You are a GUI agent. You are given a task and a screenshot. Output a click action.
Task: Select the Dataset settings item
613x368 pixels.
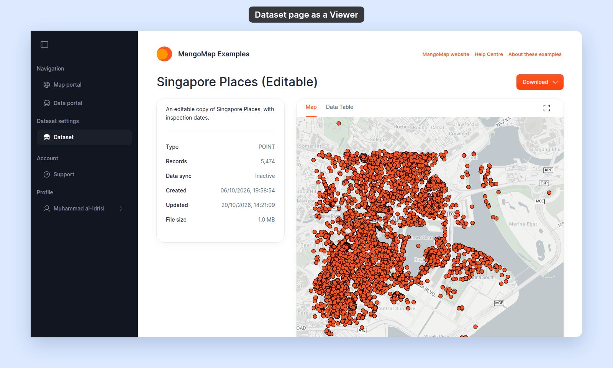pyautogui.click(x=84, y=137)
